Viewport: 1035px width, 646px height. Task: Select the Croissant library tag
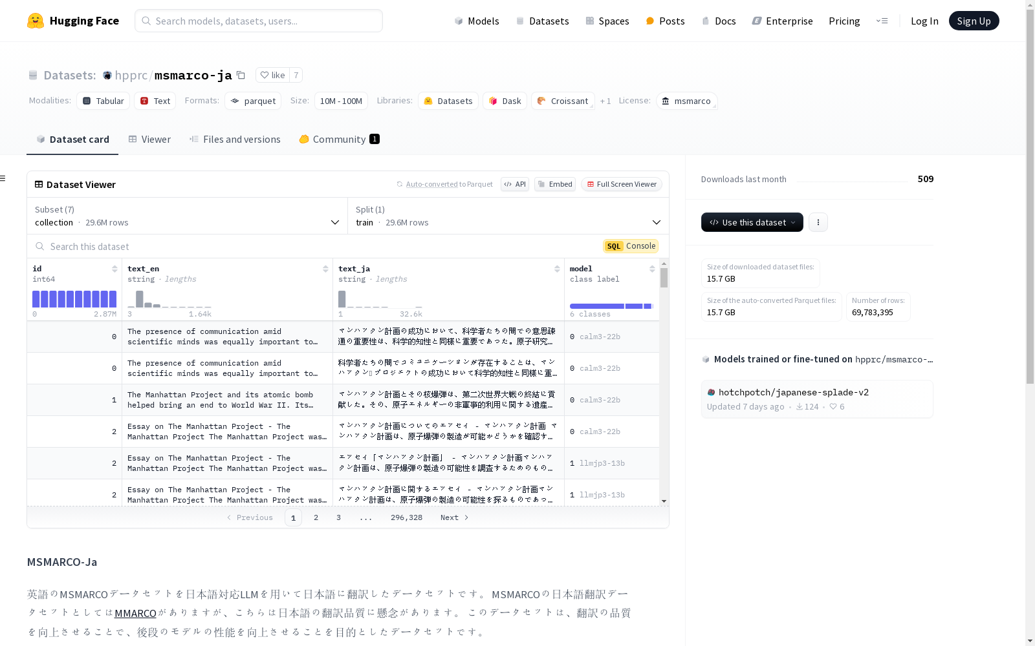(x=563, y=101)
